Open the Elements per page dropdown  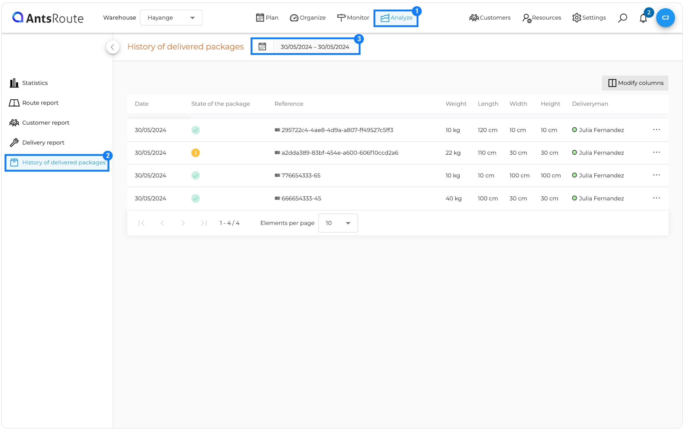[338, 223]
